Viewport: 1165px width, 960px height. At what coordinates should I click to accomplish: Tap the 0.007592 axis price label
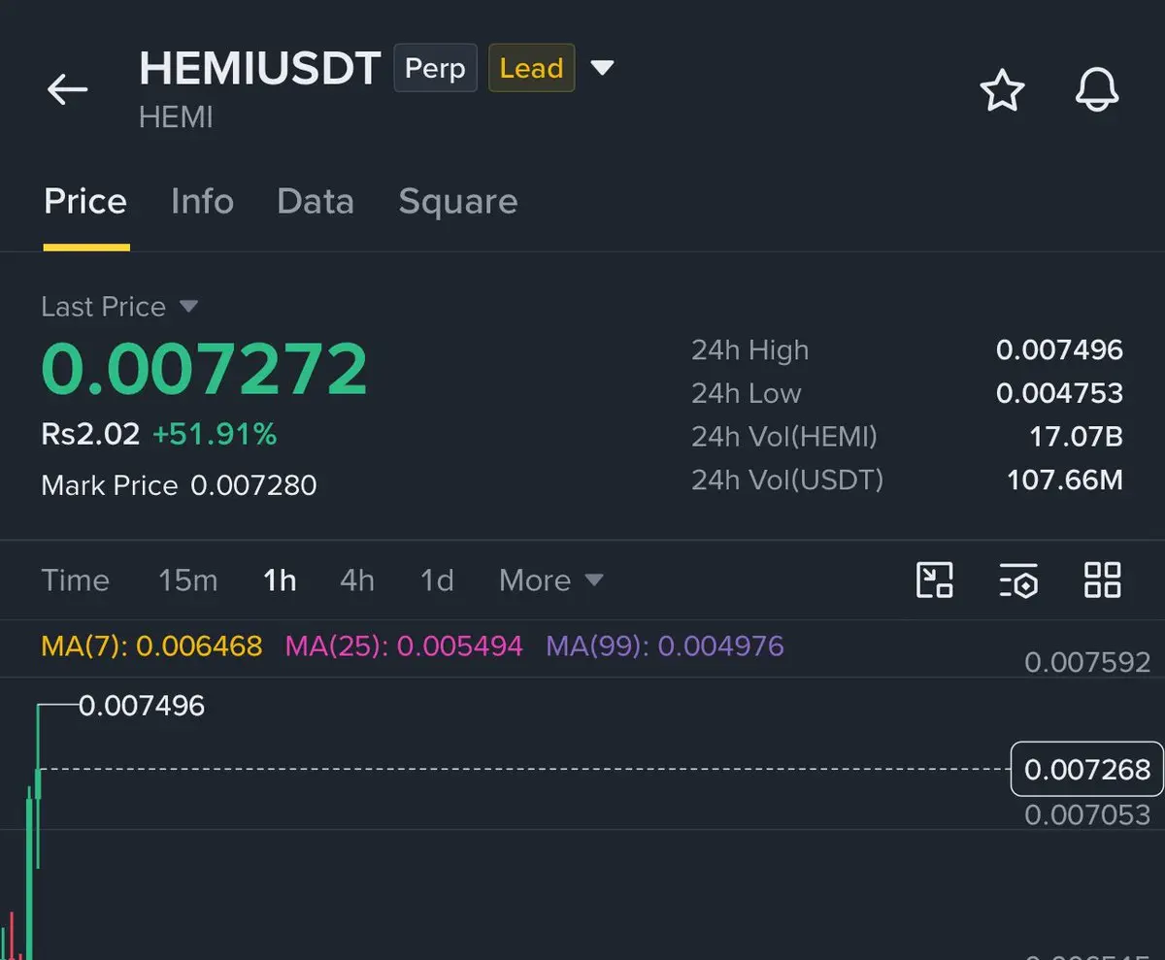(x=1087, y=662)
